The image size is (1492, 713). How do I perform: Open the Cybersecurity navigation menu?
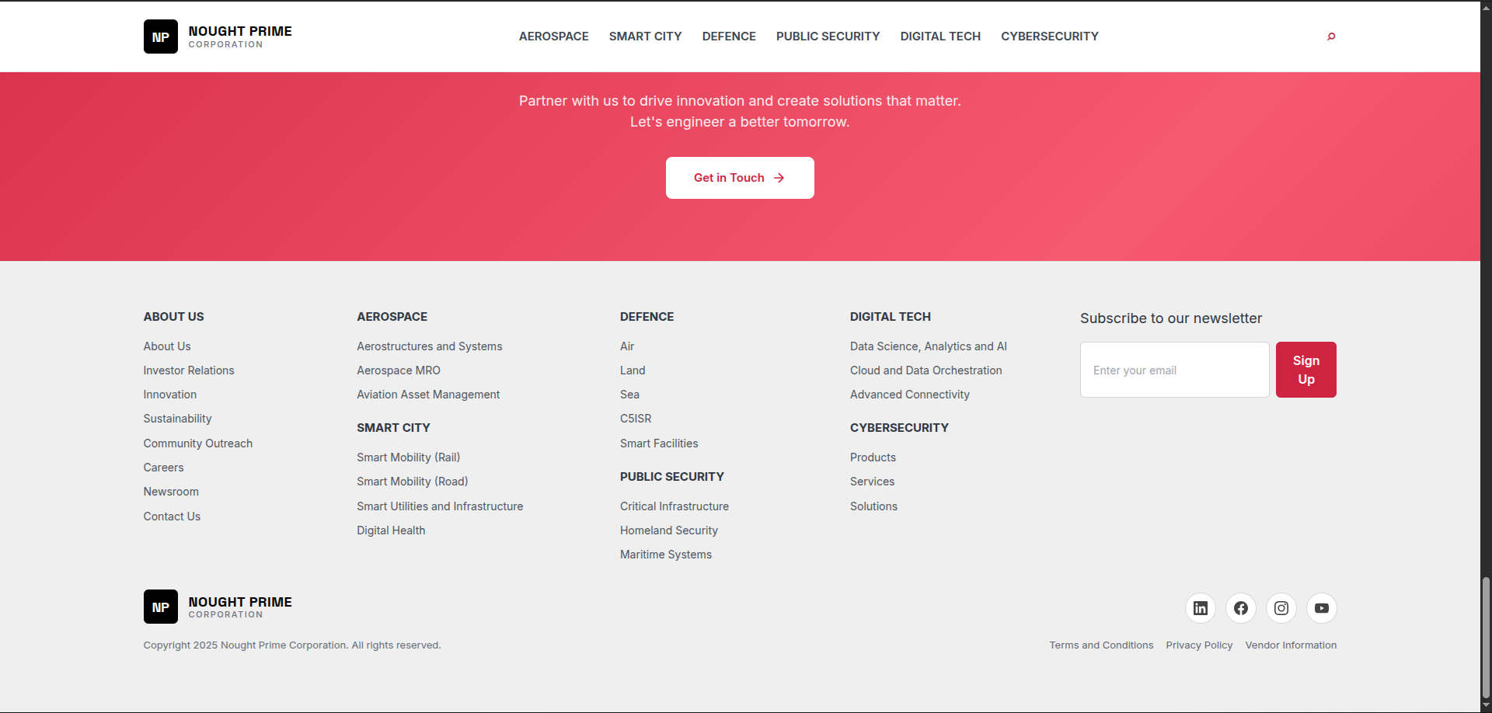(x=1049, y=37)
